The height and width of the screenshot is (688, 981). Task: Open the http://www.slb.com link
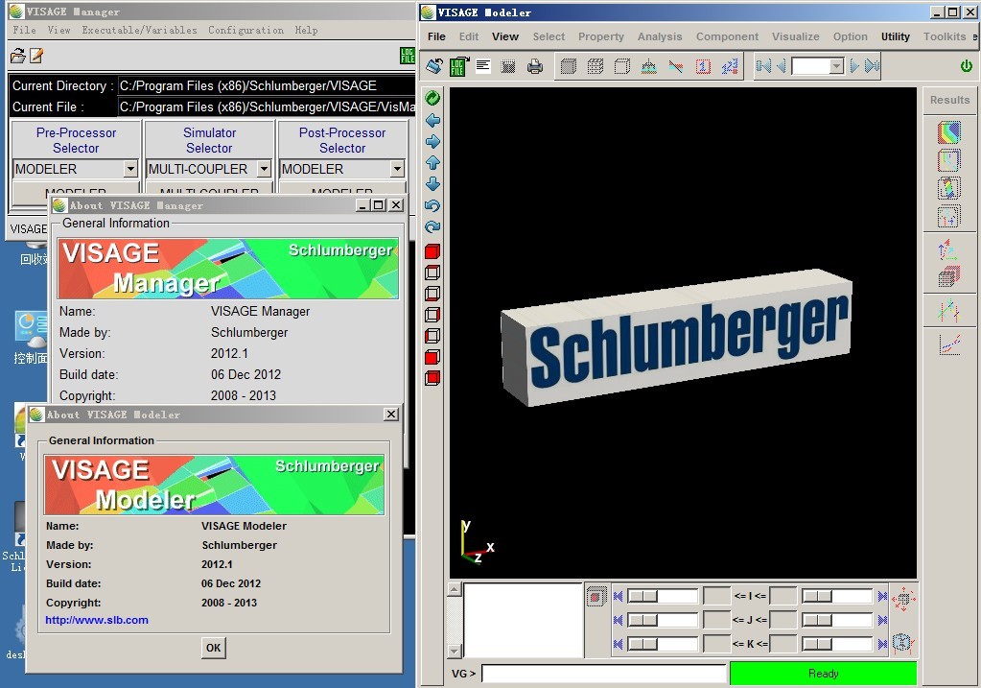pyautogui.click(x=97, y=620)
